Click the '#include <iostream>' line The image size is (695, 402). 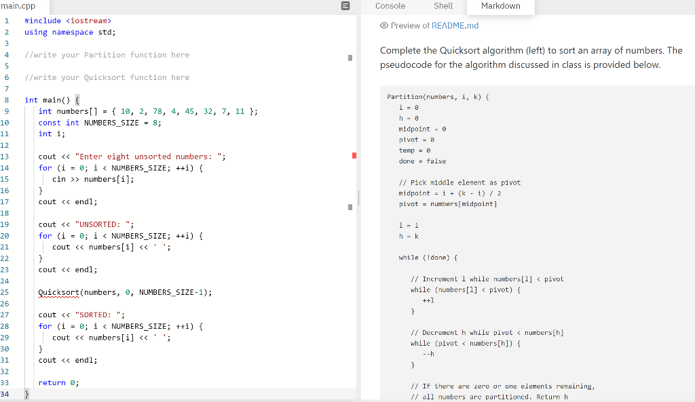coord(68,21)
